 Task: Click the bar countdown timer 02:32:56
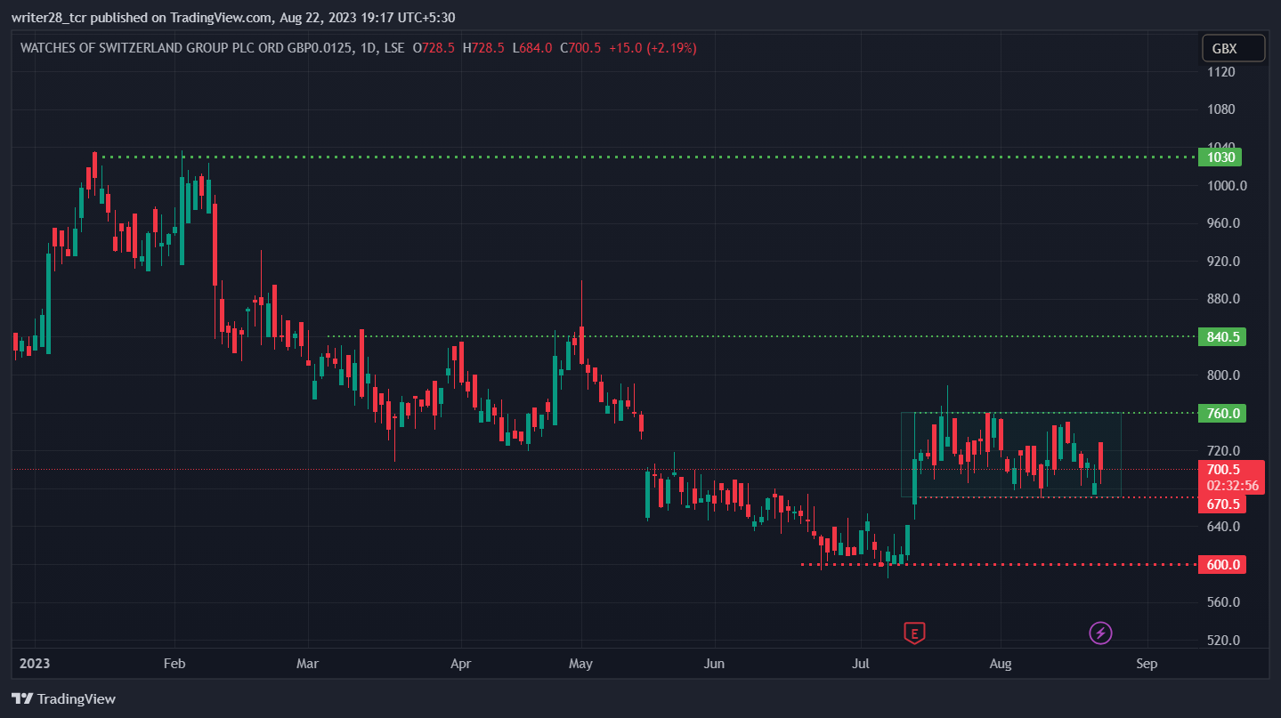tap(1232, 485)
